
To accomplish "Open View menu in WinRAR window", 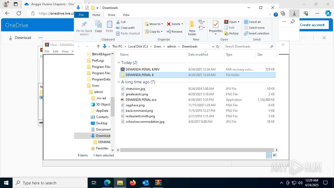I will [65, 51].
